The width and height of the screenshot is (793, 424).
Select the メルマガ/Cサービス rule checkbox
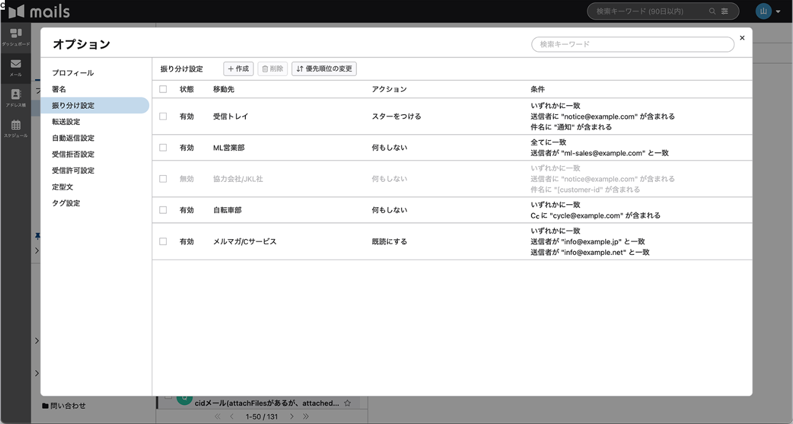click(x=163, y=242)
